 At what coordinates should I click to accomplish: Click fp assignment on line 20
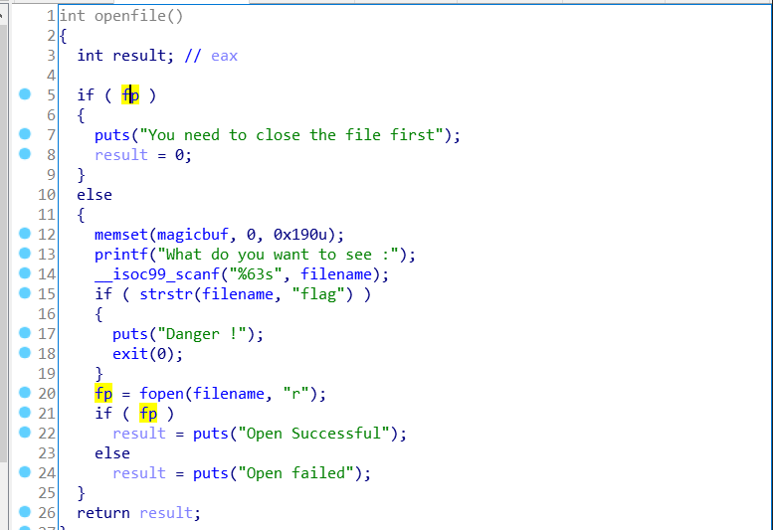pos(103,394)
